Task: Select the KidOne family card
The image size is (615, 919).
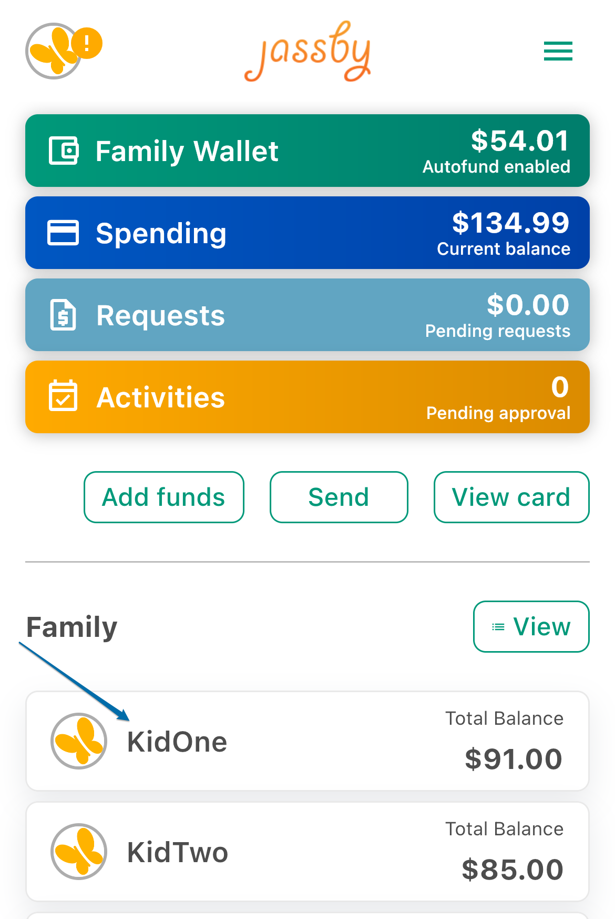Action: click(x=307, y=741)
